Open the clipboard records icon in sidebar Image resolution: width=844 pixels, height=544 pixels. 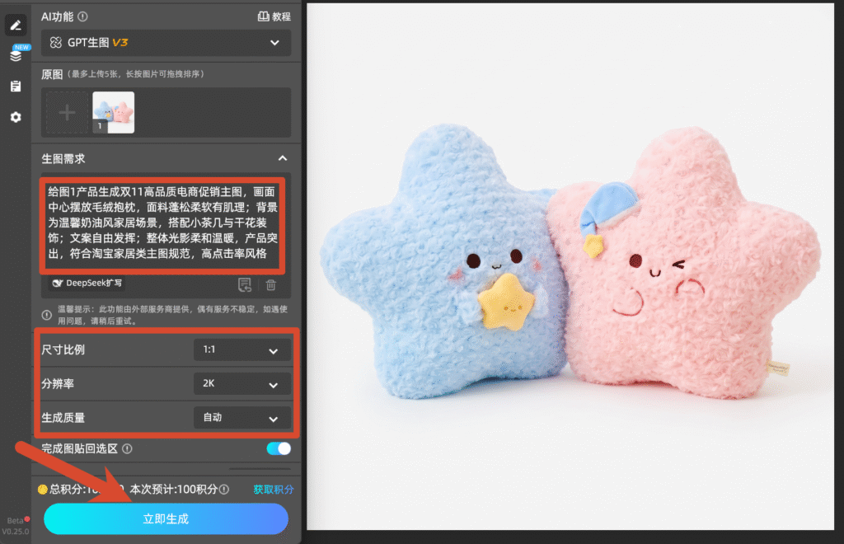click(x=16, y=86)
